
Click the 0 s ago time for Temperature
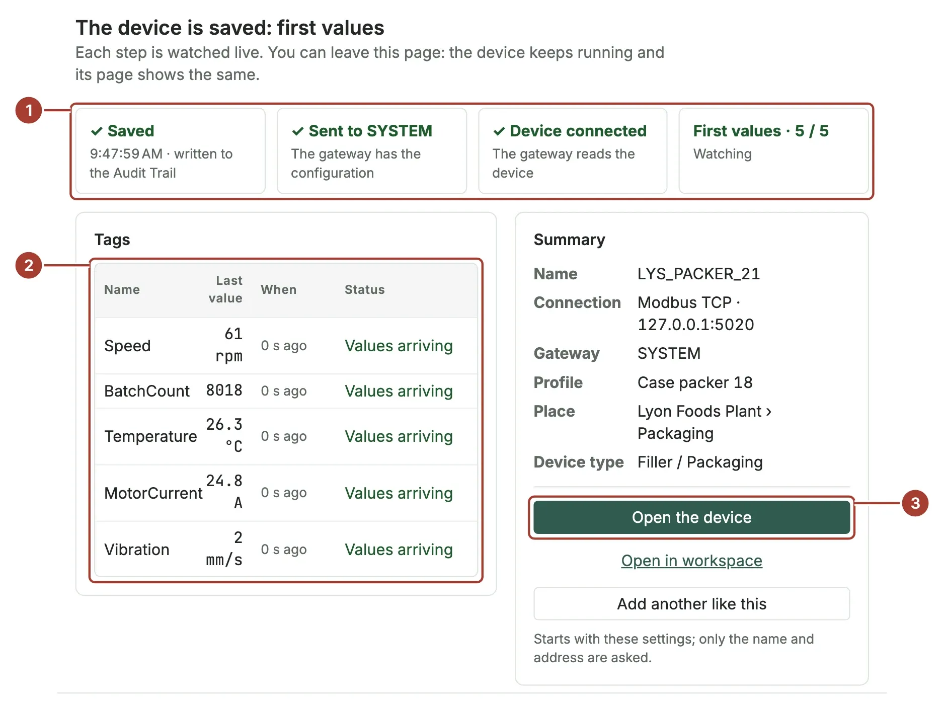pyautogui.click(x=284, y=436)
